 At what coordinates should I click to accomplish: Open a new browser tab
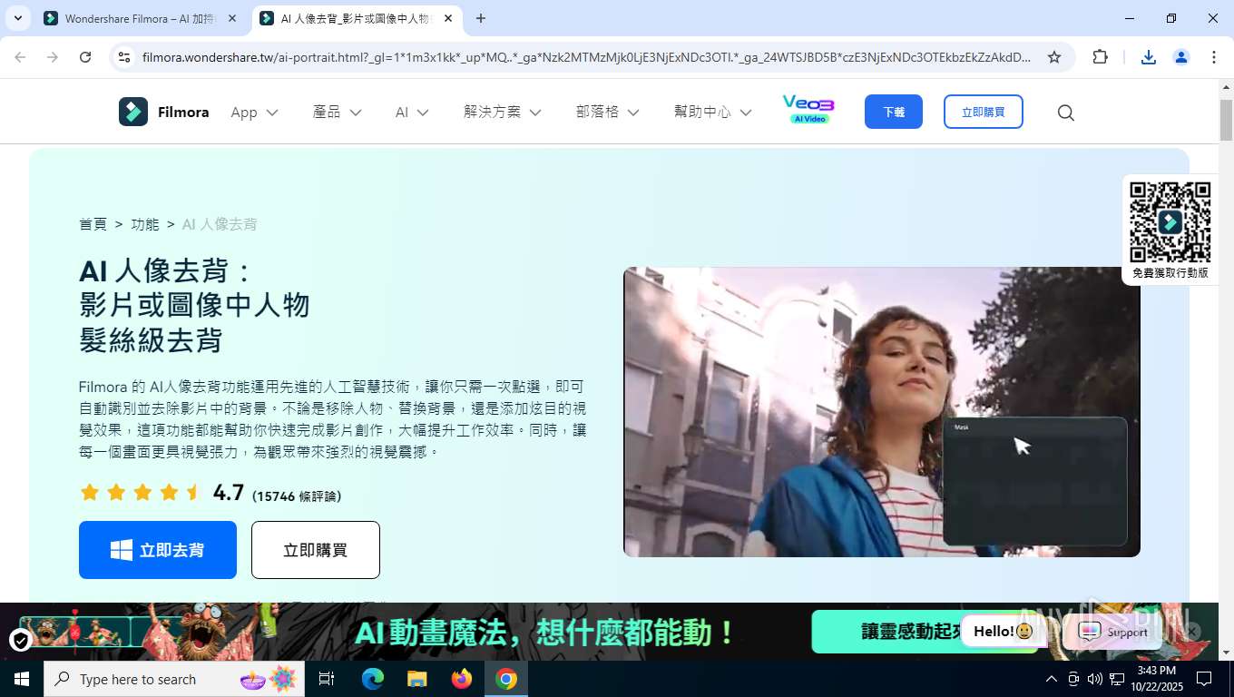[481, 18]
